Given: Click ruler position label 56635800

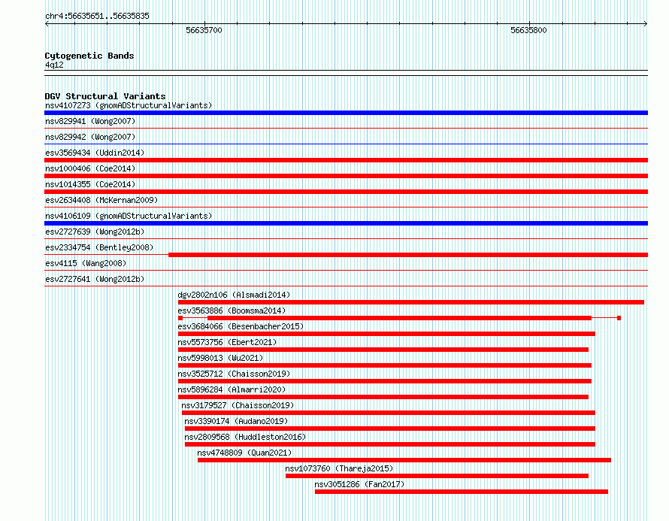Looking at the screenshot, I should click(528, 30).
